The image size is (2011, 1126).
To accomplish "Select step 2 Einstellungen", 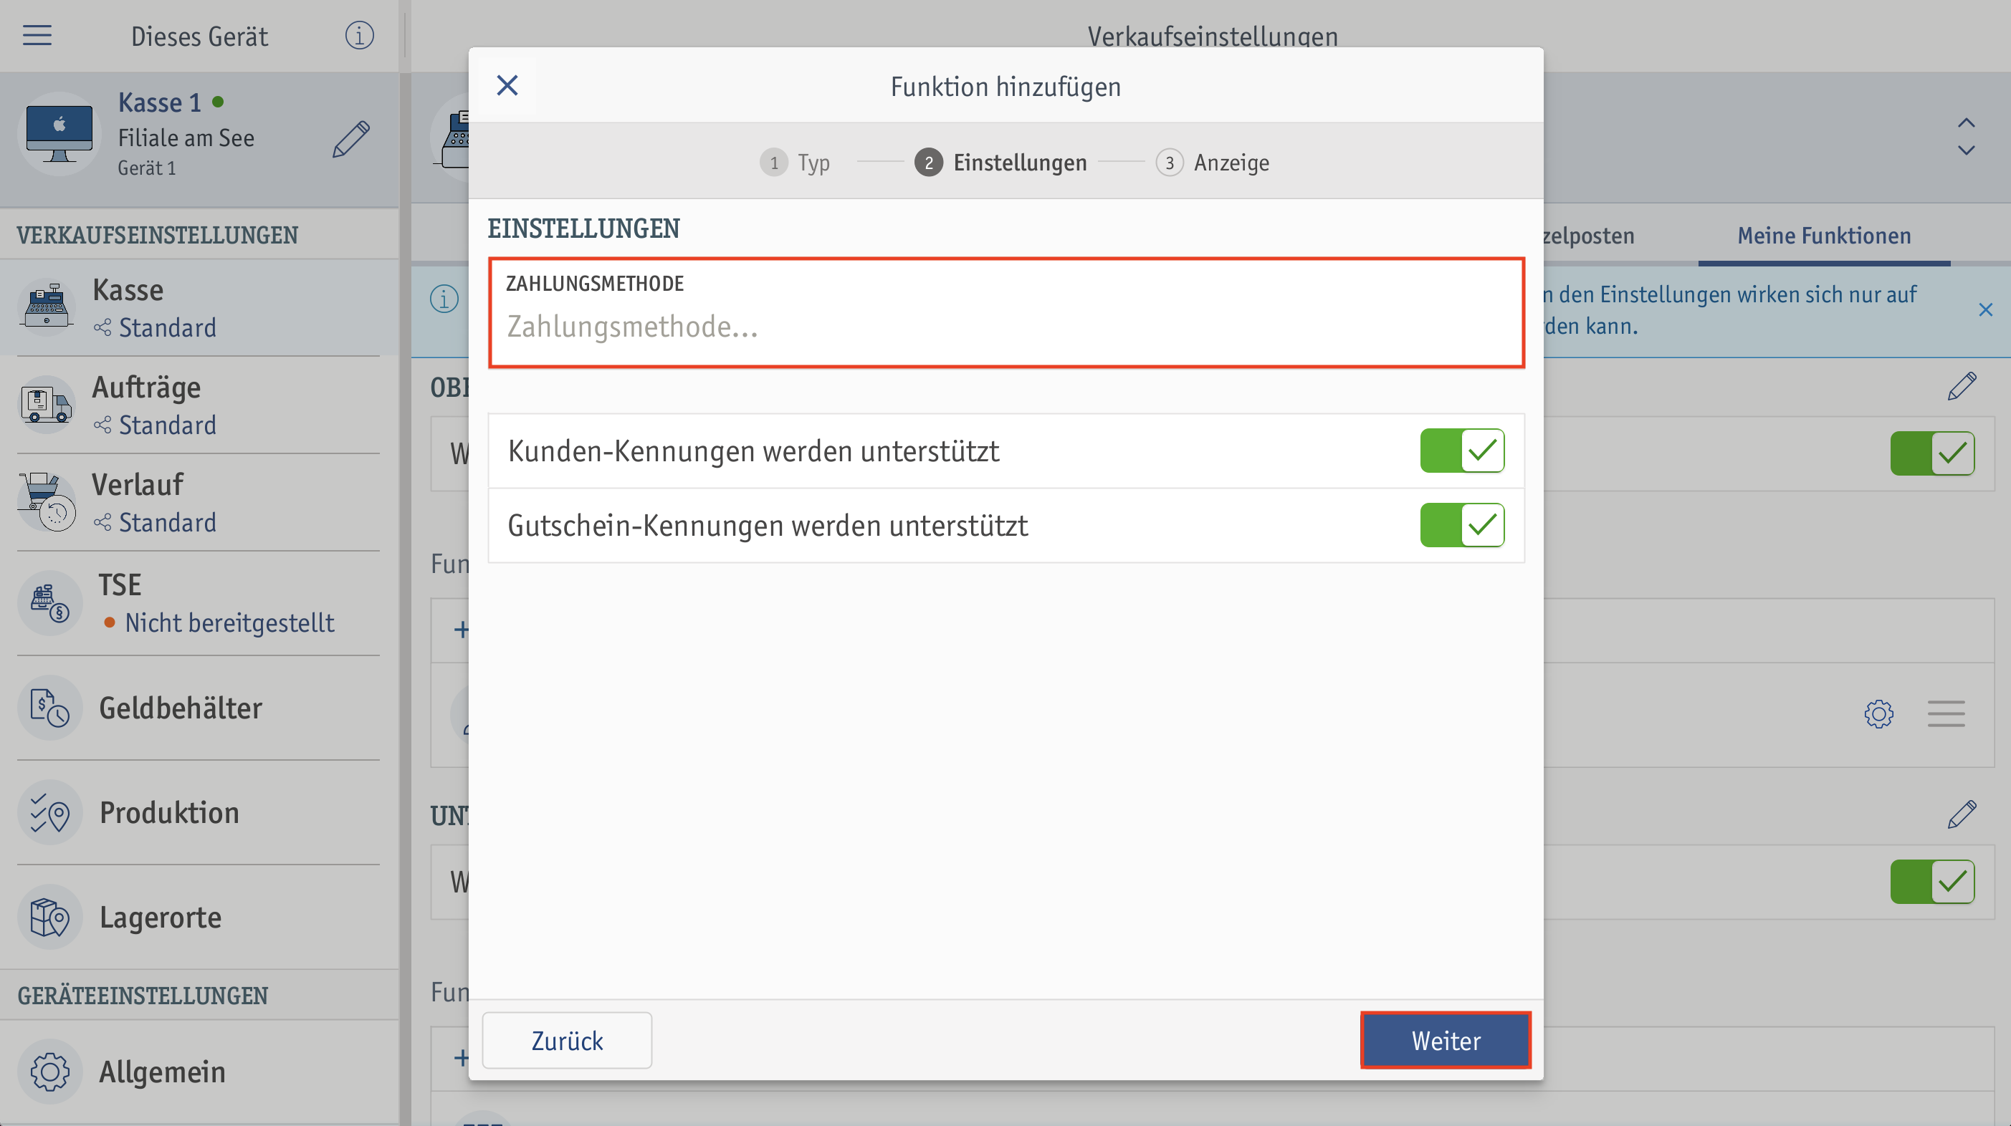I will 1000,163.
